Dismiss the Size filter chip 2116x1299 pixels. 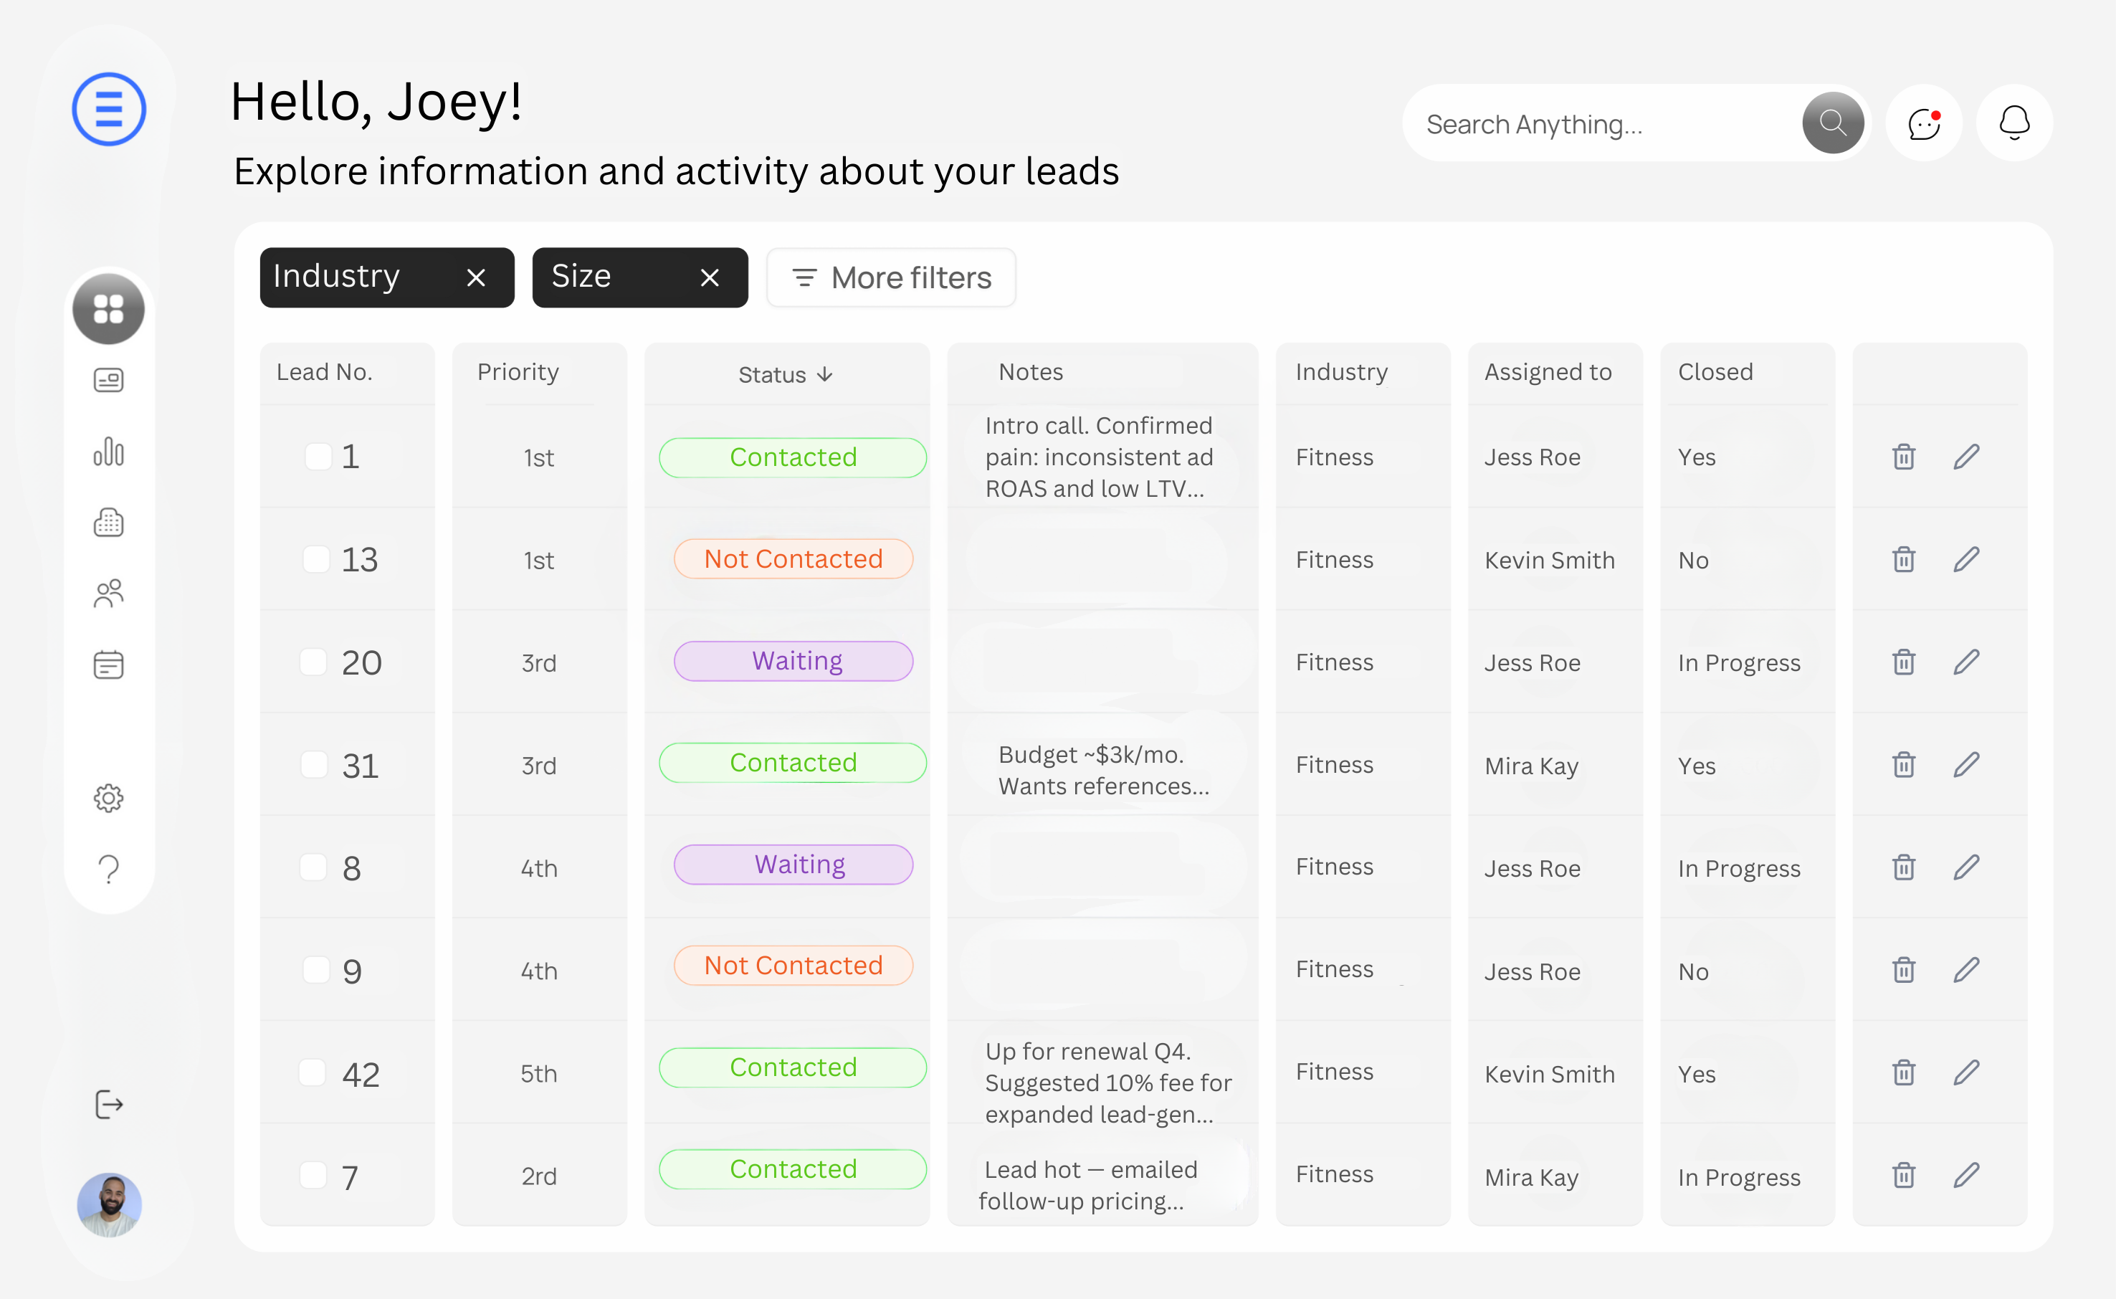click(x=710, y=277)
